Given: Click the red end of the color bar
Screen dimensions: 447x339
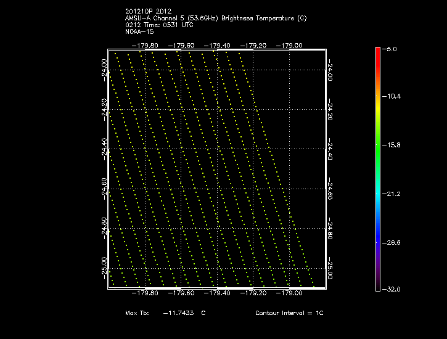Looking at the screenshot, I should (x=377, y=55).
